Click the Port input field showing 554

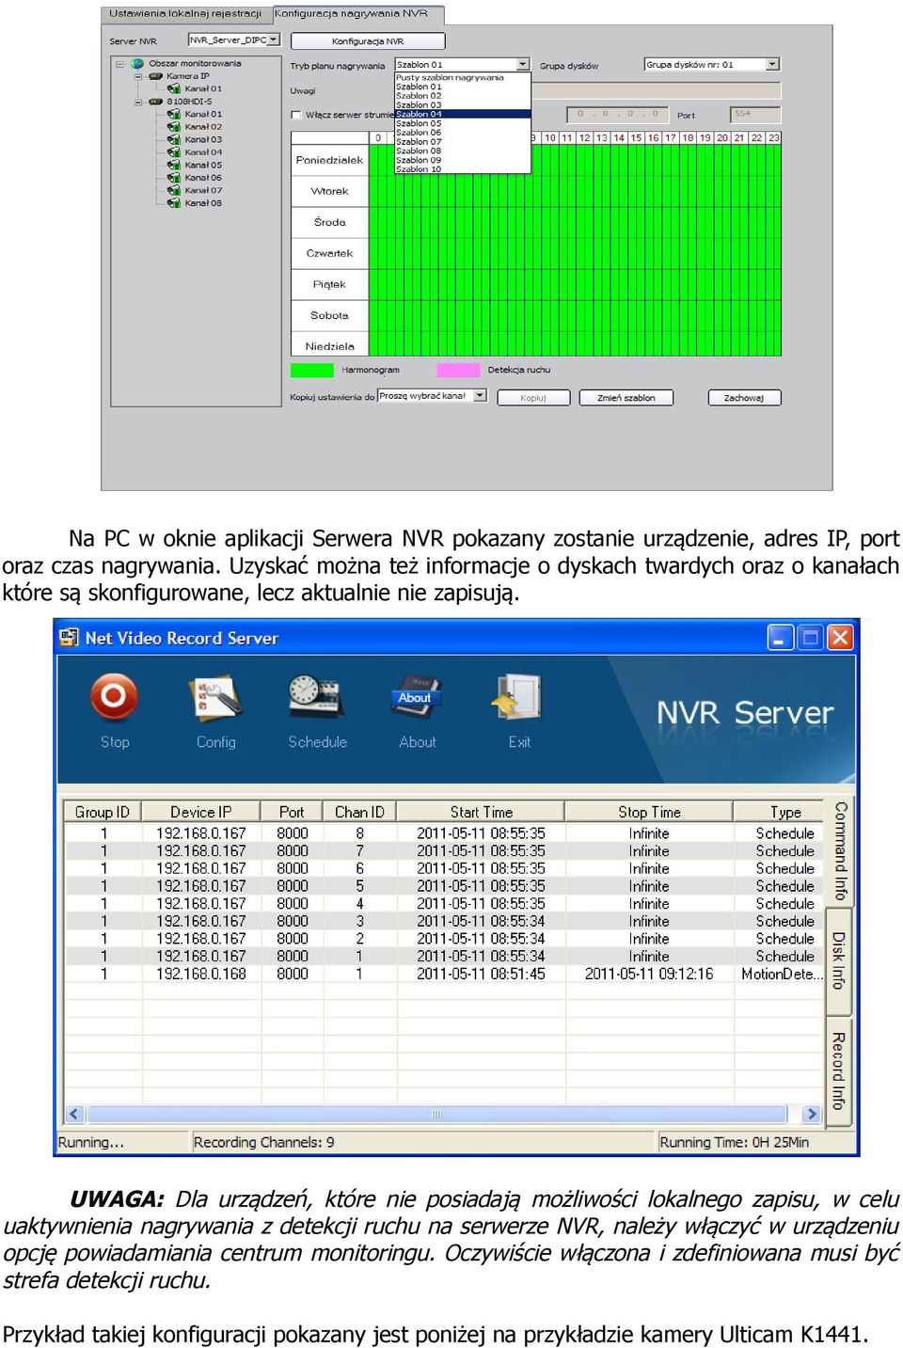coord(755,114)
